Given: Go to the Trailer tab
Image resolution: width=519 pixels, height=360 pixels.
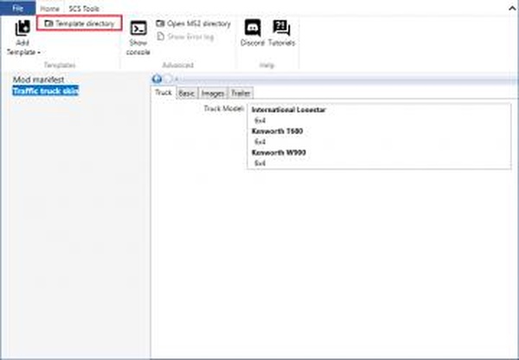Looking at the screenshot, I should click(x=241, y=93).
